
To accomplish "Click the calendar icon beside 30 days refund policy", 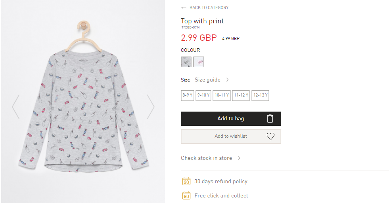I will click(186, 181).
